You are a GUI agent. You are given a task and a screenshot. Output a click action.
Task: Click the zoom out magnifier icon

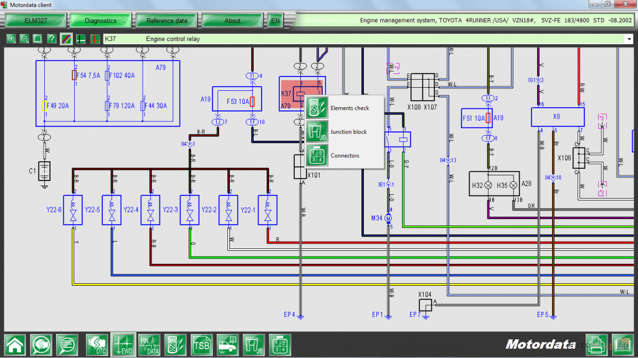[x=24, y=39]
